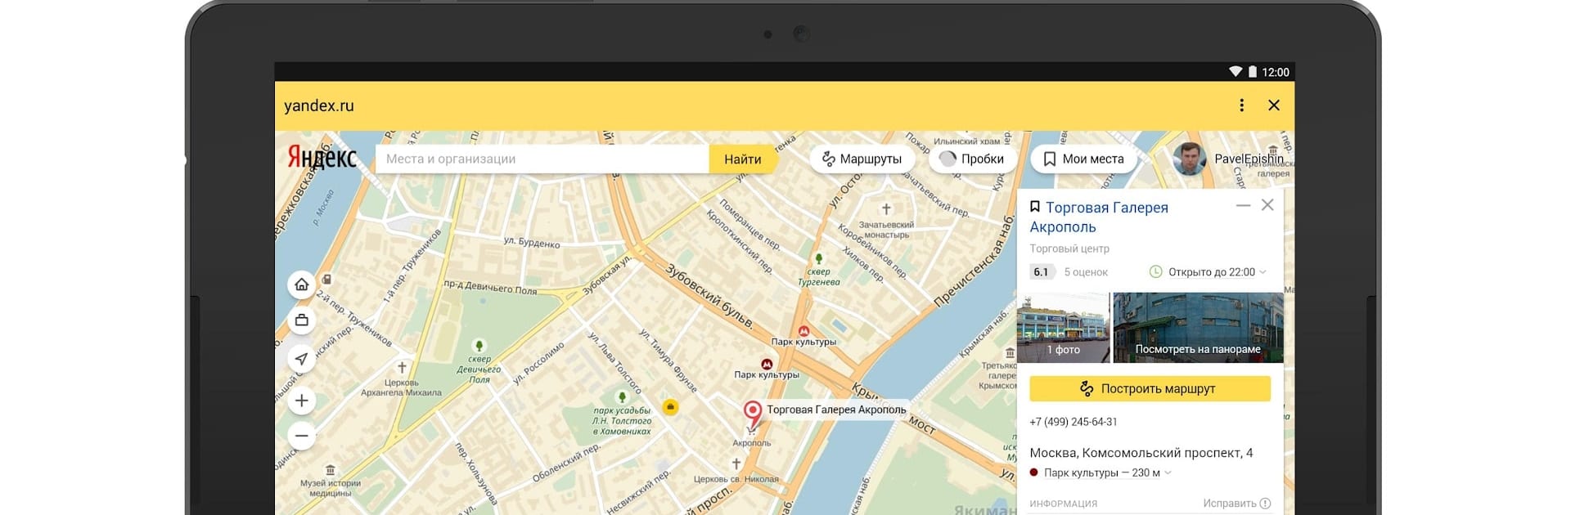Open the Торговая Галерея Акрополь title link
The image size is (1571, 515).
1099,217
